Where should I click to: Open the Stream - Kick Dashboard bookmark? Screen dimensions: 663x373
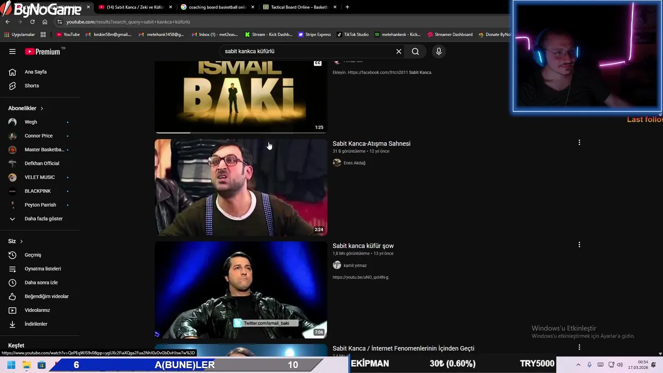click(268, 35)
